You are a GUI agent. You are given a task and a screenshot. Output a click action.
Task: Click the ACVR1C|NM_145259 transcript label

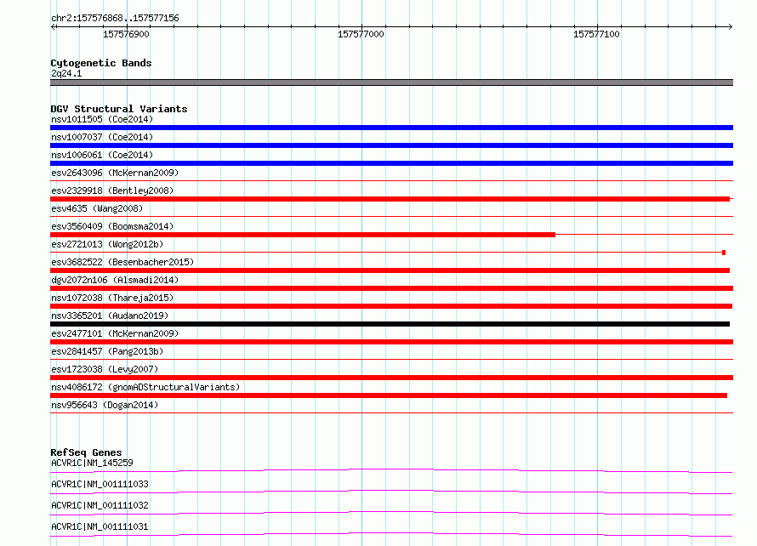coord(92,463)
